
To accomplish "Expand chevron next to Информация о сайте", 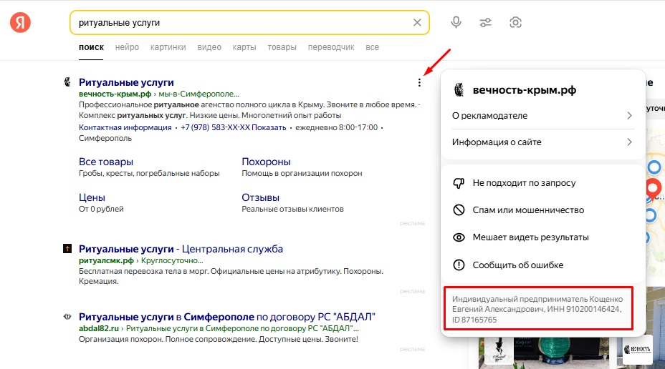I will (x=629, y=142).
